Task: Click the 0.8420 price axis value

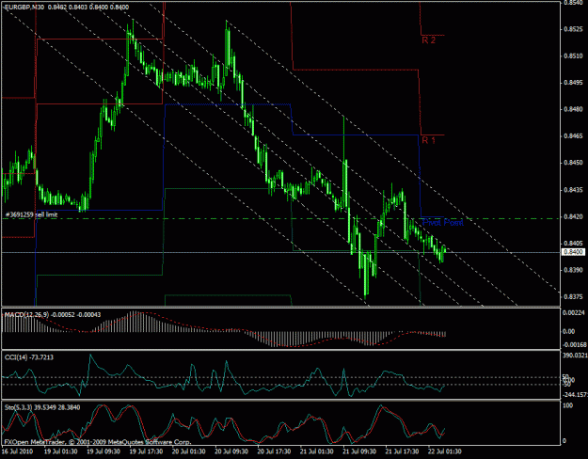Action: 573,216
